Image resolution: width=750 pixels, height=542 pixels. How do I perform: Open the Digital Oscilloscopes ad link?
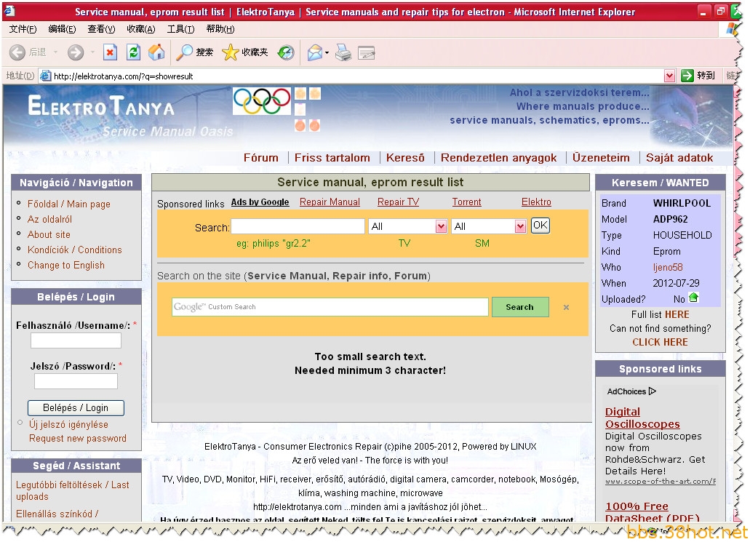click(x=642, y=418)
